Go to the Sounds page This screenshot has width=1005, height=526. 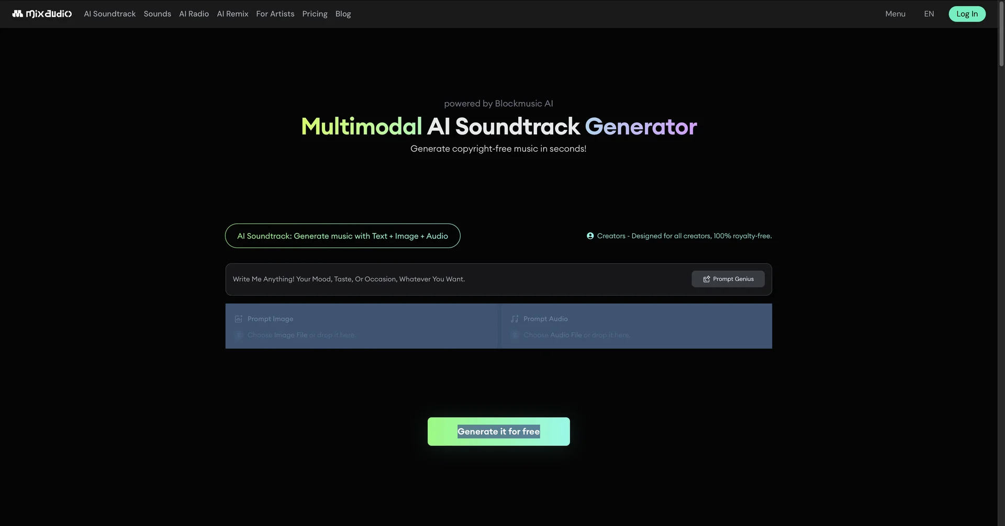click(158, 14)
